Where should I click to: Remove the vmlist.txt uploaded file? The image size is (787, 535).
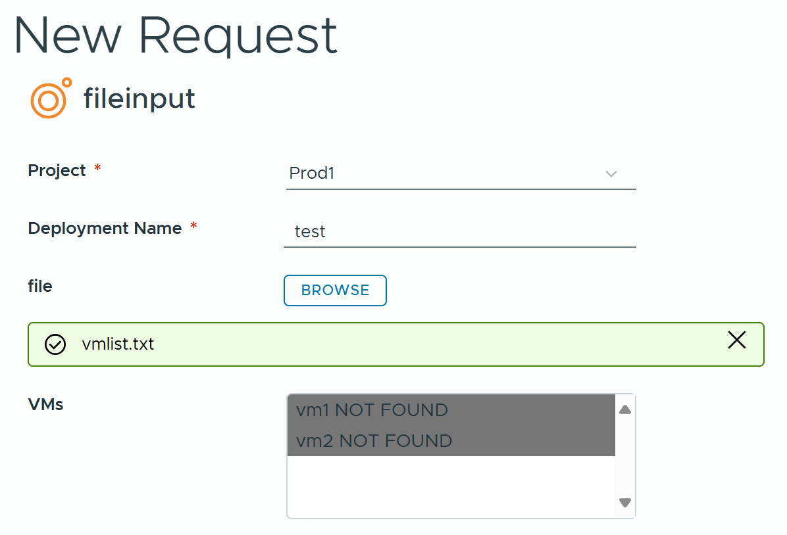click(x=736, y=340)
